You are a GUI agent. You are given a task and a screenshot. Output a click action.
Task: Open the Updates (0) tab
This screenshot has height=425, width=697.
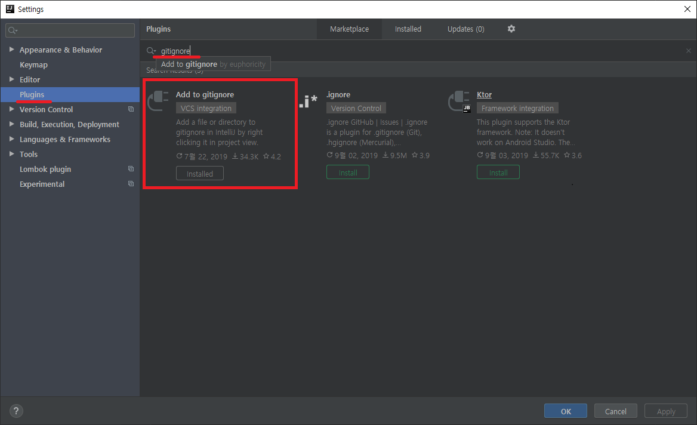(466, 29)
